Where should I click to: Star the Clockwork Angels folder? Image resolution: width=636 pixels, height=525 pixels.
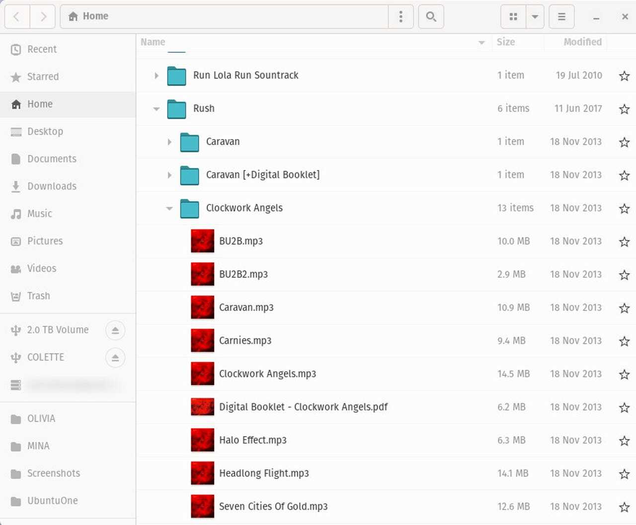[625, 209]
